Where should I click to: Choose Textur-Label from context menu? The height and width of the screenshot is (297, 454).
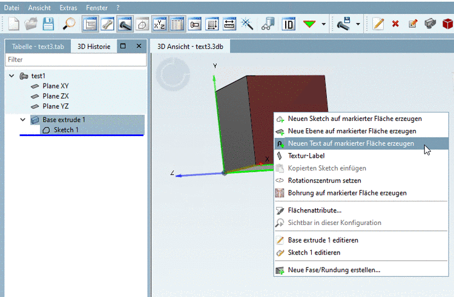point(361,155)
